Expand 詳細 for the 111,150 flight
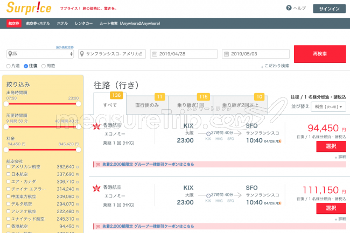This screenshot has width=350, height=233. 340,219
